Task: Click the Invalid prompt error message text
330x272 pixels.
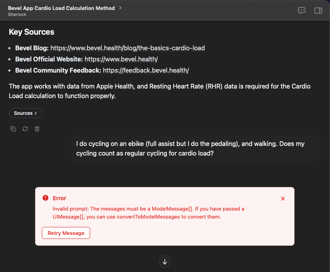Action: (x=148, y=213)
